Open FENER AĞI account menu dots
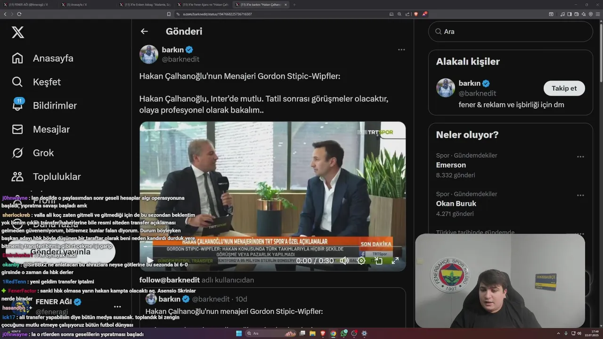Viewport: 603px width, 339px height. 117,307
